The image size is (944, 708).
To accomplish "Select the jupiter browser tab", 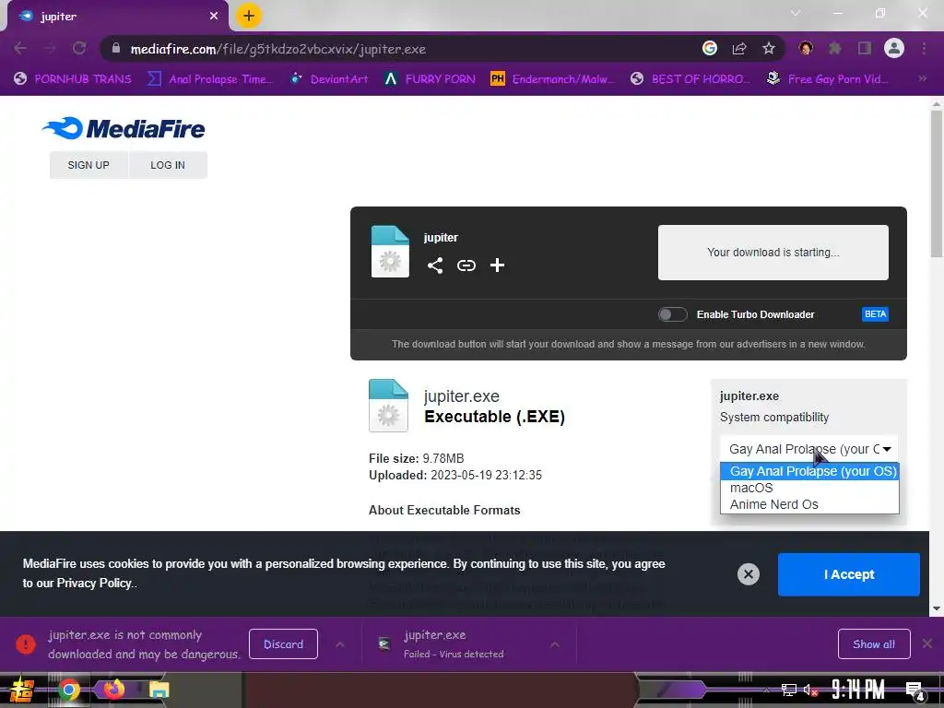I will 117,17.
